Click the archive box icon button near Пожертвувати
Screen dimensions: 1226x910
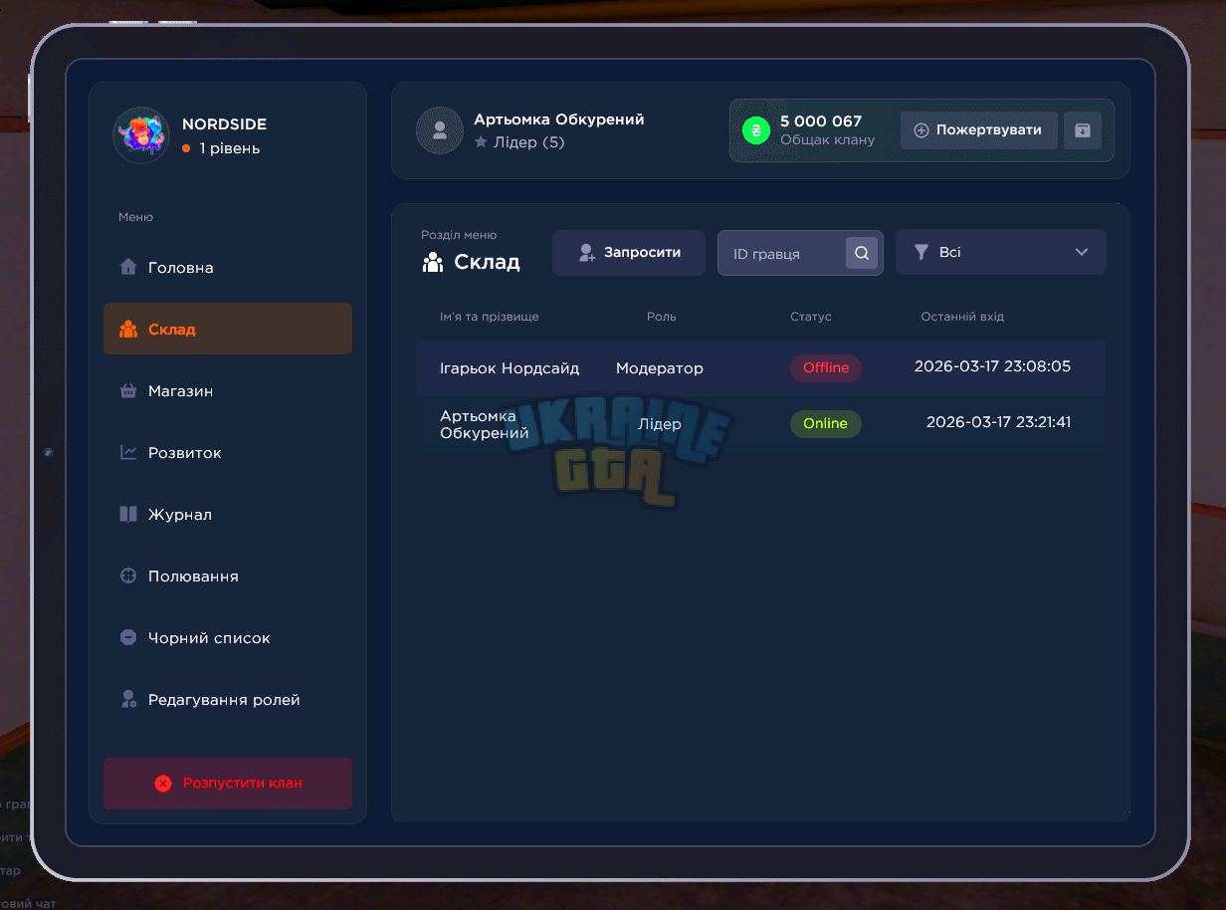tap(1083, 130)
